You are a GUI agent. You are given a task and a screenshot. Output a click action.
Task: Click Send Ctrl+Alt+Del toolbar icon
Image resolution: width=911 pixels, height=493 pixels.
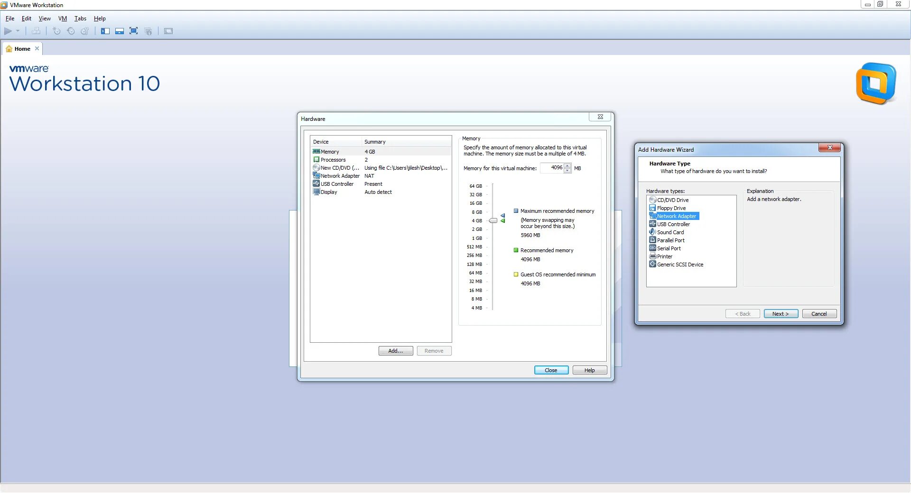tap(36, 31)
